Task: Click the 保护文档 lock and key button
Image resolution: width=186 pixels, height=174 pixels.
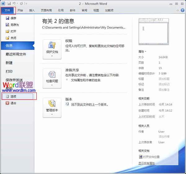Action: point(52,49)
